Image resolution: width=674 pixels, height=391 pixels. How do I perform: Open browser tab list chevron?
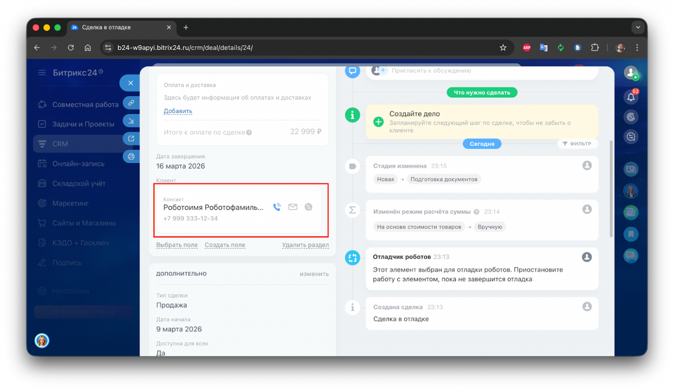click(638, 27)
